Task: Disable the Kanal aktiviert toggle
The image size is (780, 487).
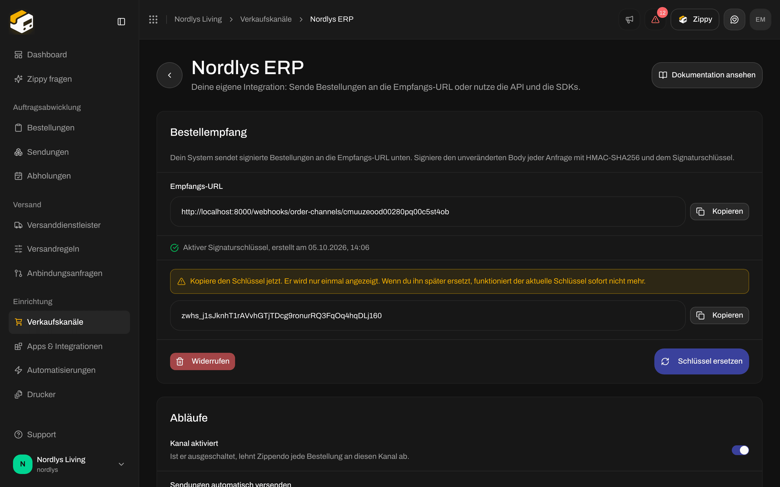Action: tap(740, 450)
